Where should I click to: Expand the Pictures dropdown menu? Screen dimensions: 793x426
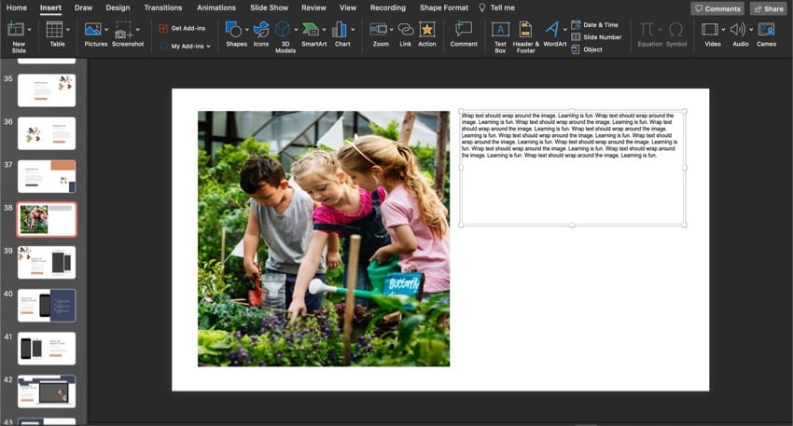click(x=105, y=30)
